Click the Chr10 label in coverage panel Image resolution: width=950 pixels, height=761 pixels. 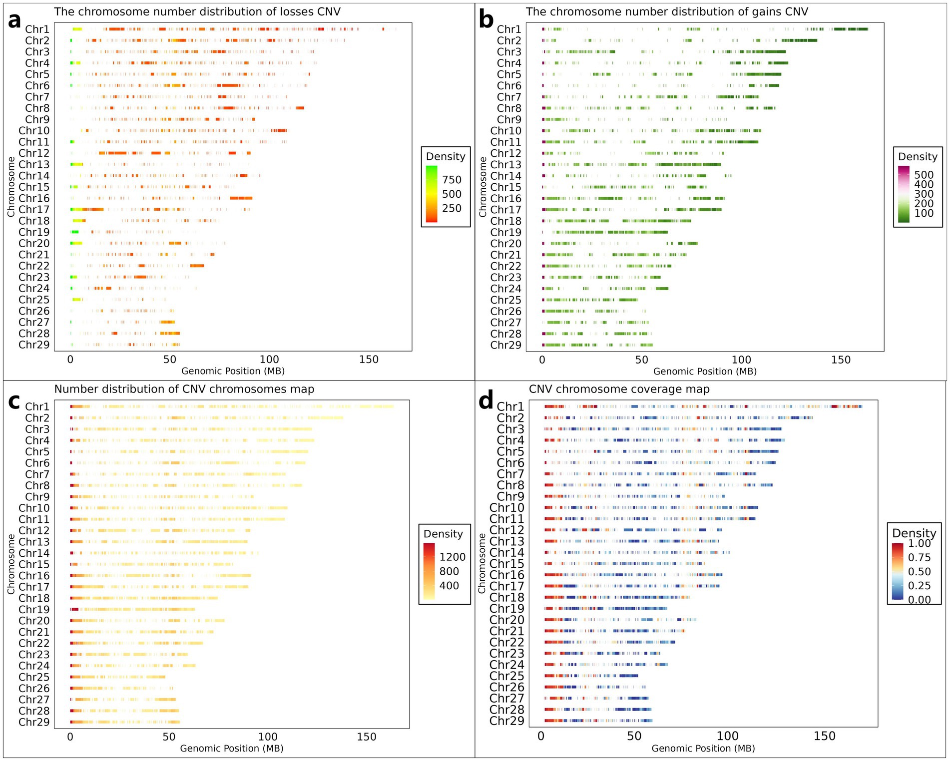pyautogui.click(x=506, y=508)
